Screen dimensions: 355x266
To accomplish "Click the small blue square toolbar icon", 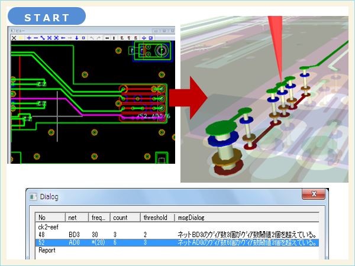I will click(83, 38).
